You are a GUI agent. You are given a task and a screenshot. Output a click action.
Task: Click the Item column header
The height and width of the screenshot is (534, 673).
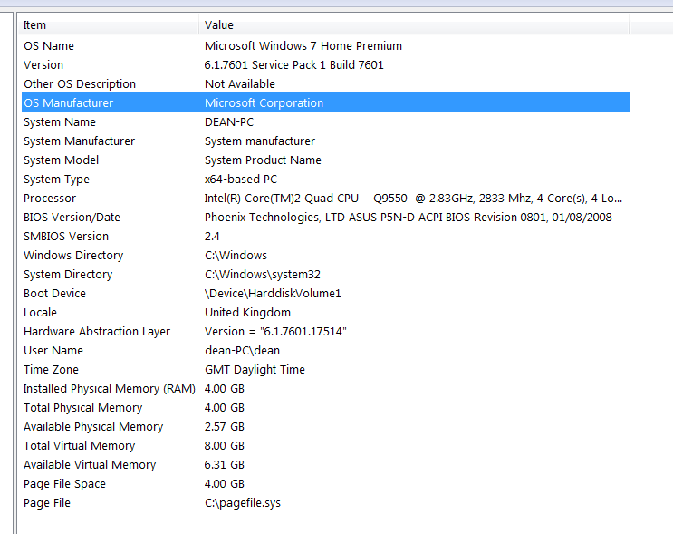point(34,25)
